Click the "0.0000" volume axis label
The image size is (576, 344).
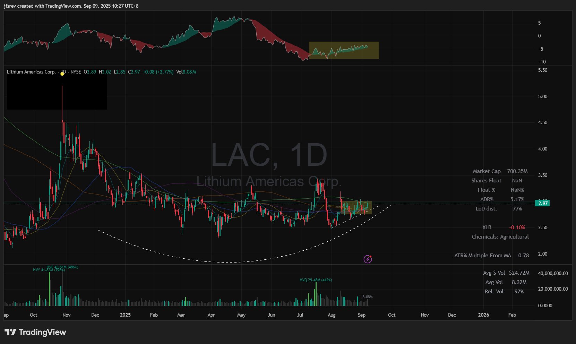tap(545, 306)
